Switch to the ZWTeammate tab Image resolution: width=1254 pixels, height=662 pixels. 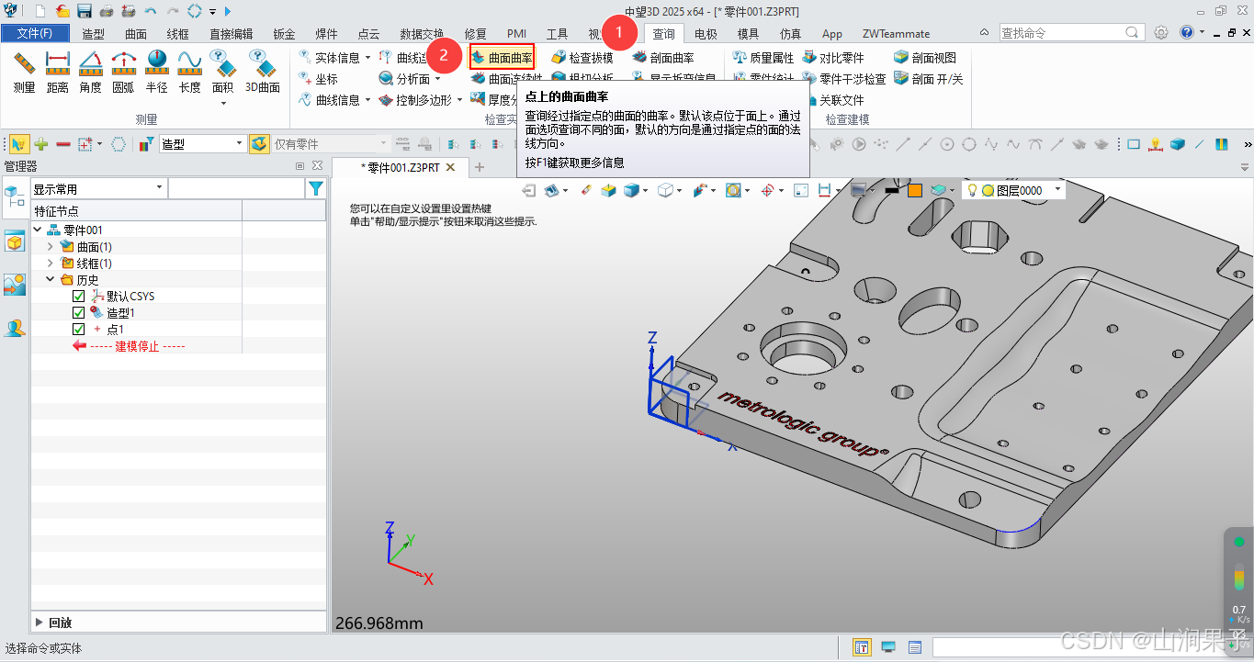pos(896,34)
